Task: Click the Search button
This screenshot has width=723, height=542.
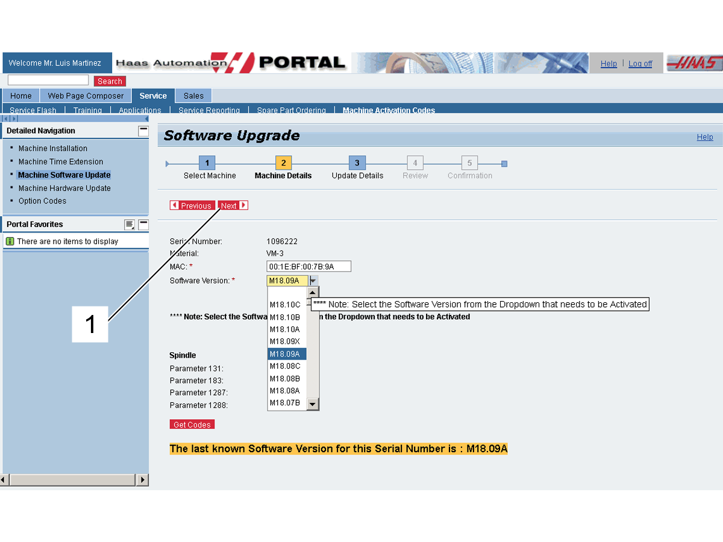Action: (x=110, y=81)
